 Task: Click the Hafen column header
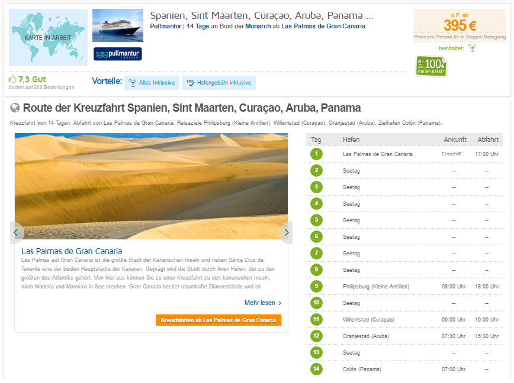tap(351, 139)
